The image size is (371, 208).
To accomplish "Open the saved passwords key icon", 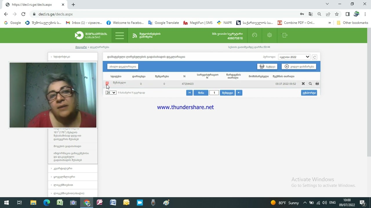I will [302, 14].
